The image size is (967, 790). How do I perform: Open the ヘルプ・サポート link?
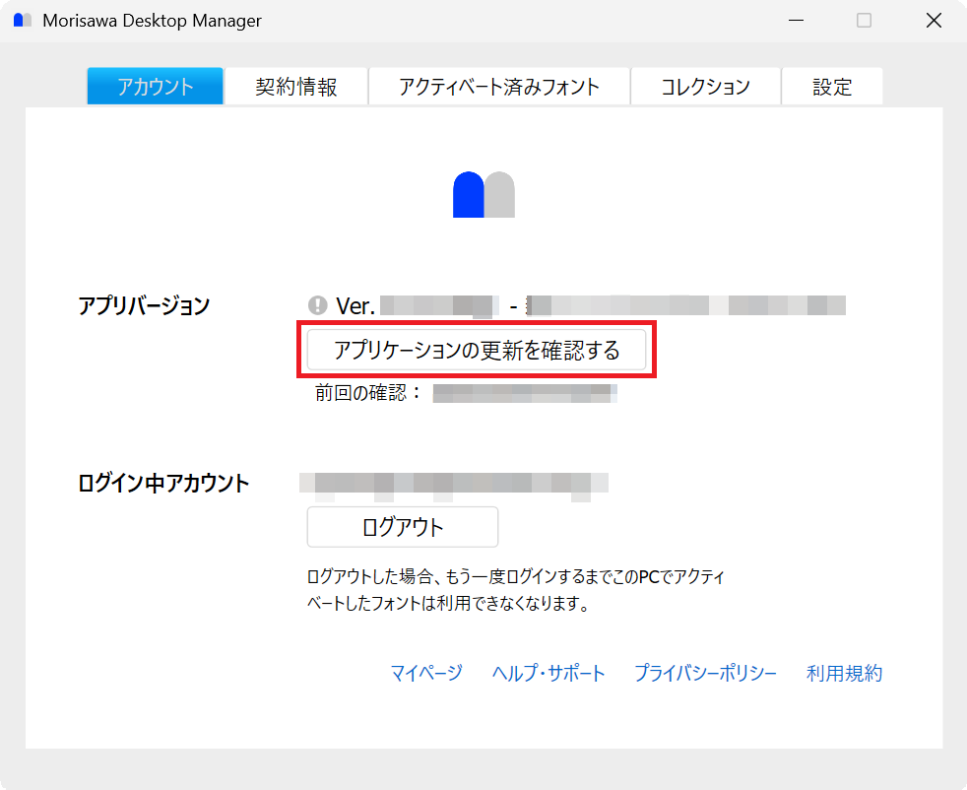(548, 673)
